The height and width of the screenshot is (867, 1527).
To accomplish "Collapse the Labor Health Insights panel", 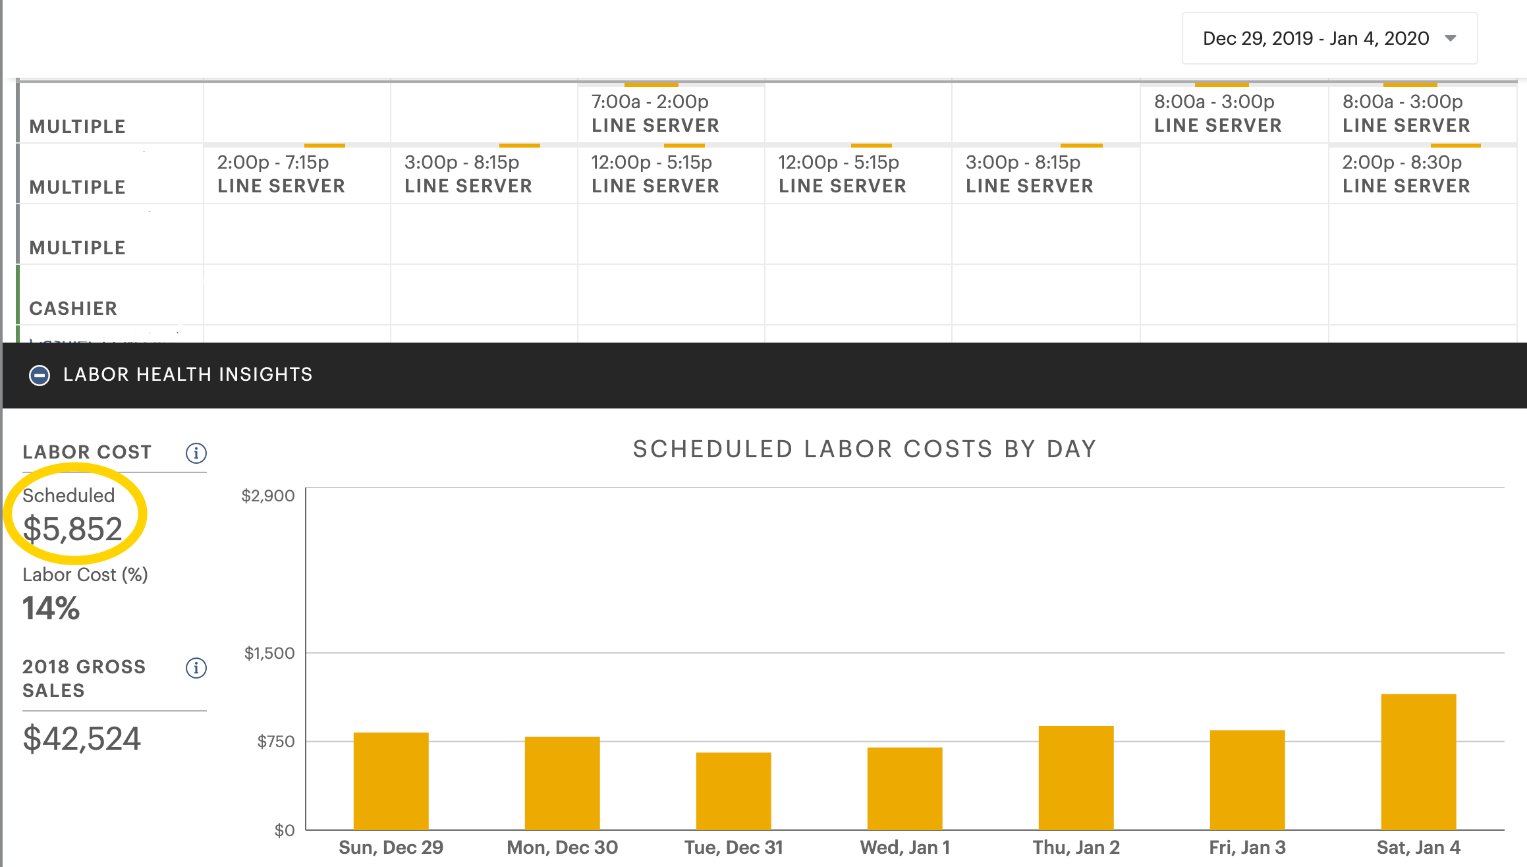I will click(40, 375).
